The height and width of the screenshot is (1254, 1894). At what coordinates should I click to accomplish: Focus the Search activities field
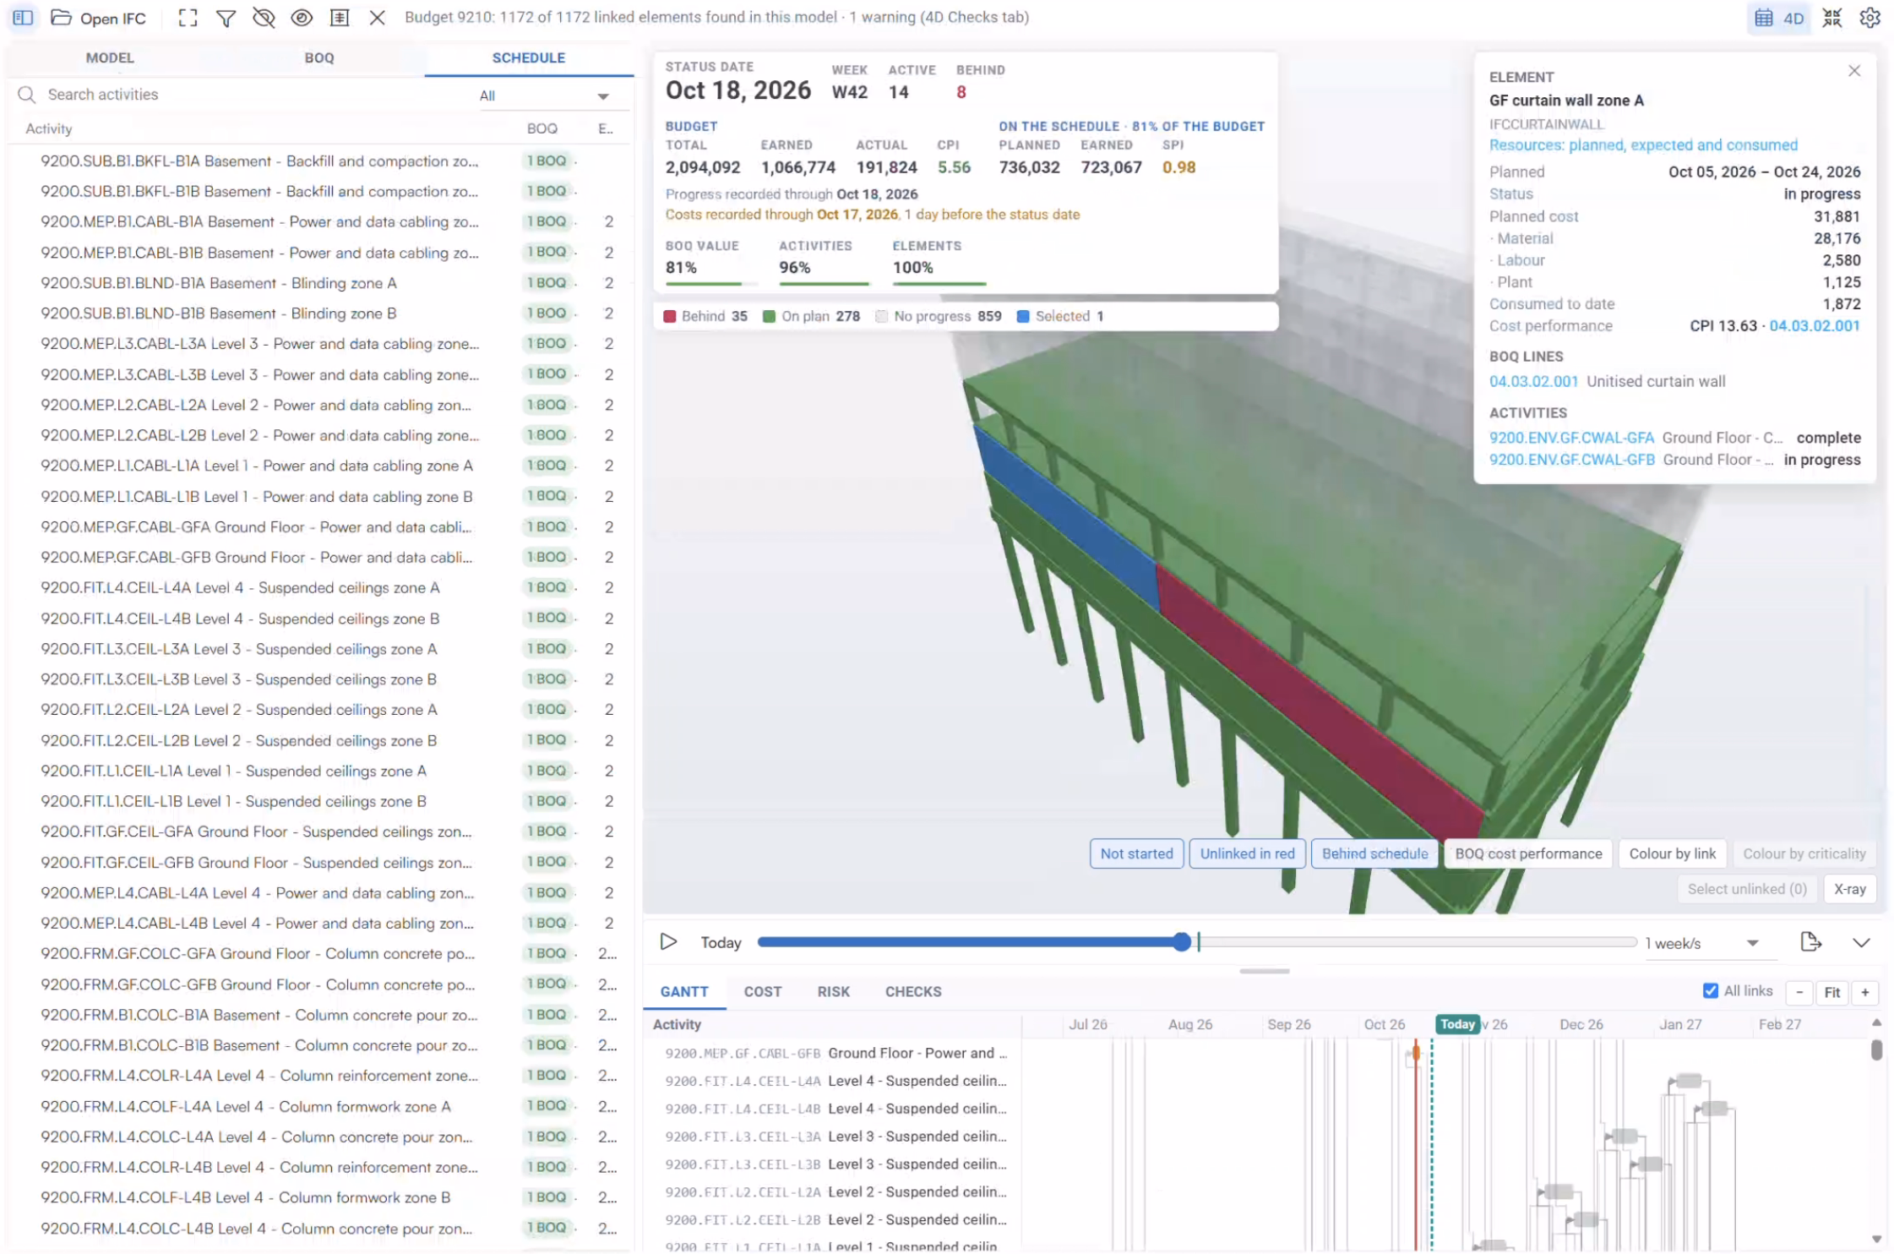(245, 95)
